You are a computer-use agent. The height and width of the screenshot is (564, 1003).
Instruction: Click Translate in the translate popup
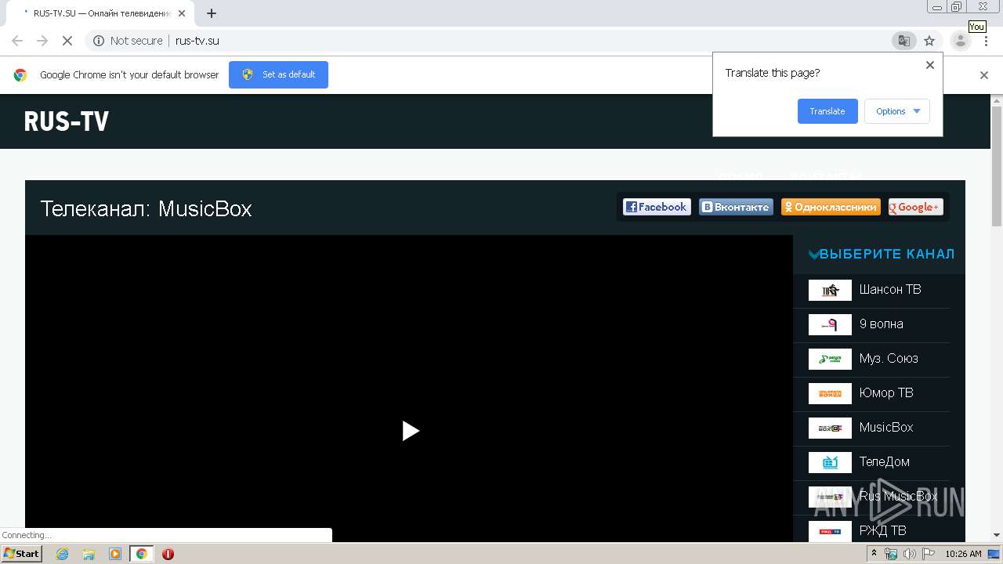(827, 111)
